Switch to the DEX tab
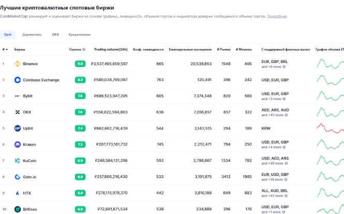Screen dimensions: 344x214 55,35
